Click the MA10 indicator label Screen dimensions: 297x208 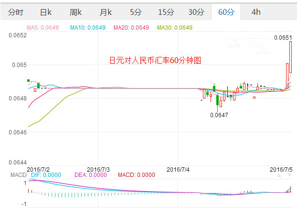[x=87, y=27]
